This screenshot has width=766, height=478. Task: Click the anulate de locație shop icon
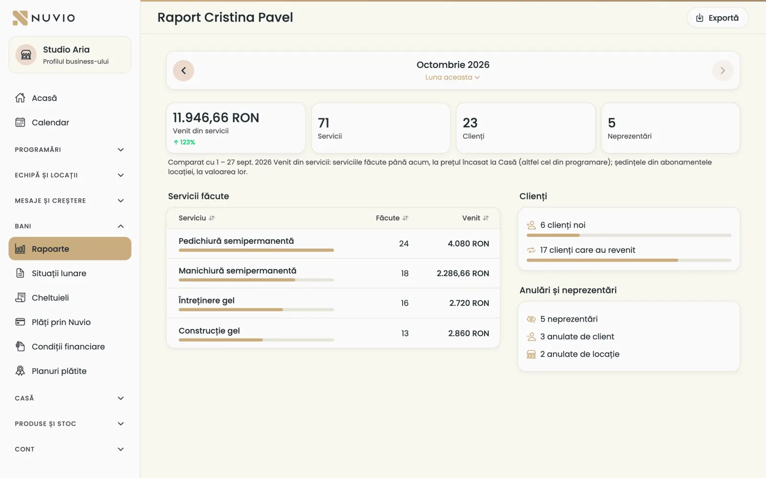coord(531,354)
